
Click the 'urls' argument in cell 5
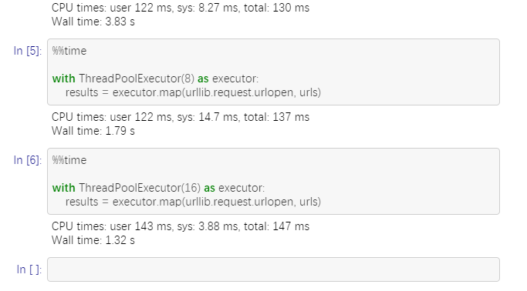coord(308,92)
